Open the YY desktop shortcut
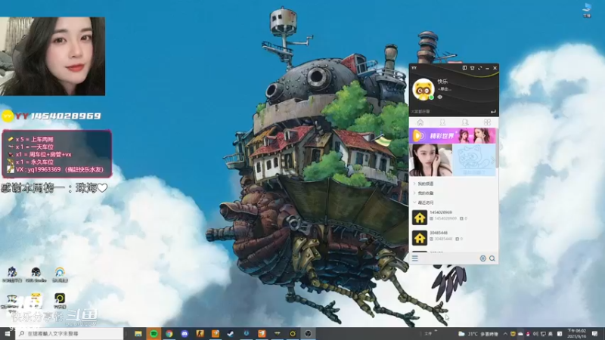The height and width of the screenshot is (340, 605). pos(60,301)
